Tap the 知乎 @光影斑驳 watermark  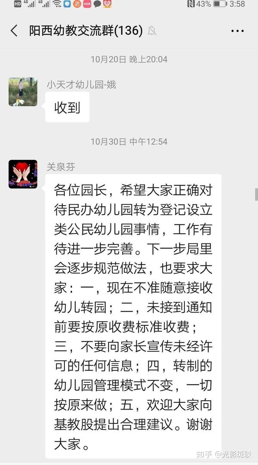click(x=224, y=454)
